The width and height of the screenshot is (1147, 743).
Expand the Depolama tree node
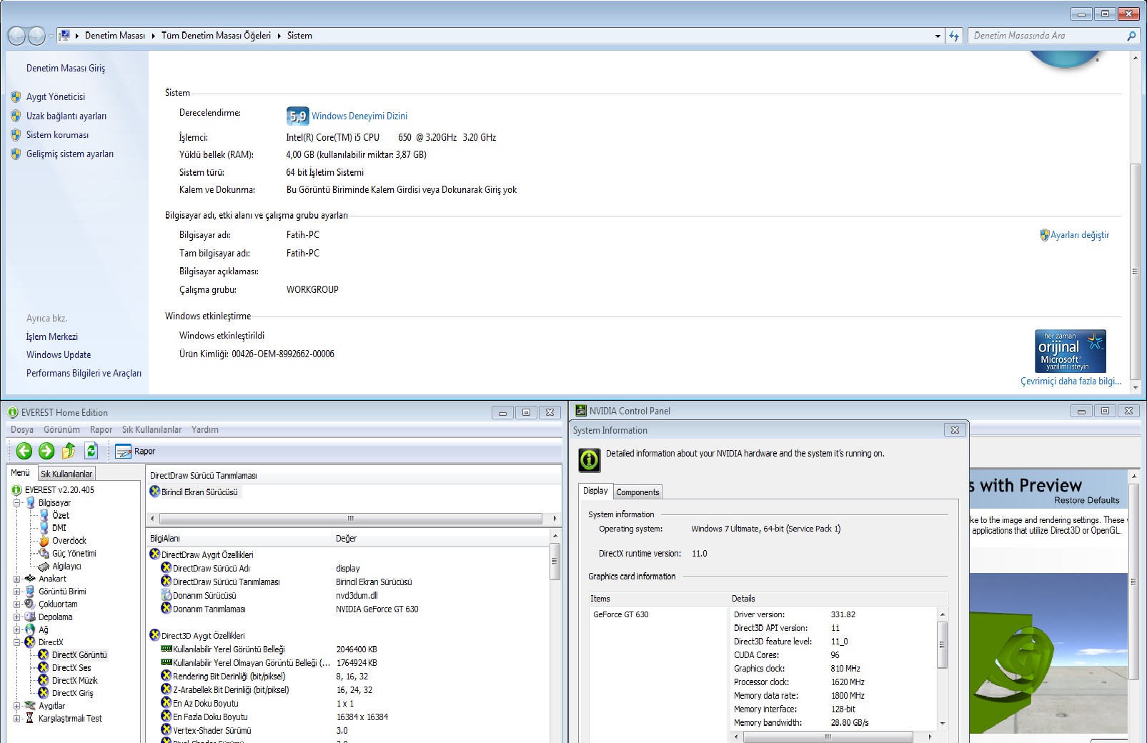click(16, 617)
